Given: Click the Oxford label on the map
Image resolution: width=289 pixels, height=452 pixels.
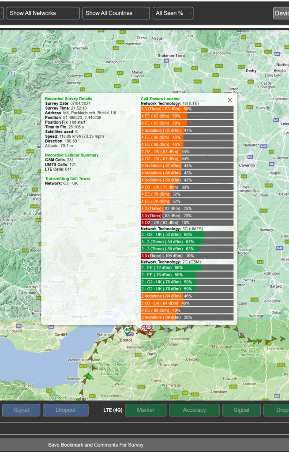Looking at the screenshot, I should (x=275, y=286).
